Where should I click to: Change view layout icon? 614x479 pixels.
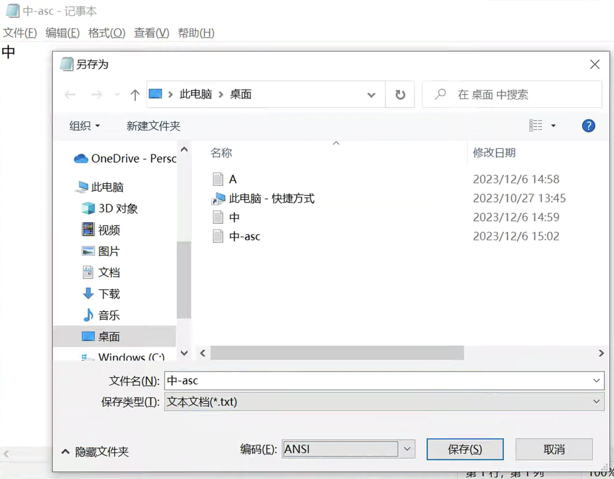(536, 126)
